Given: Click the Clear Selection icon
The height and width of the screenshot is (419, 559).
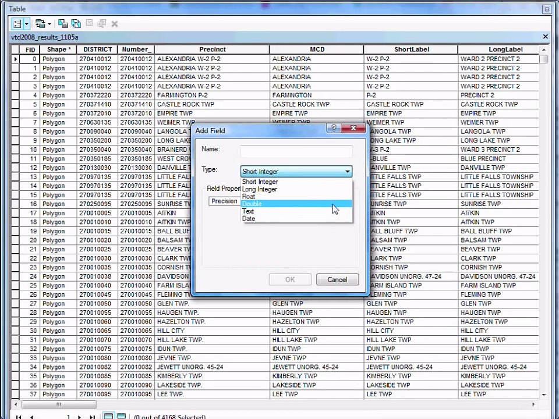Looking at the screenshot, I should pyautogui.click(x=89, y=23).
